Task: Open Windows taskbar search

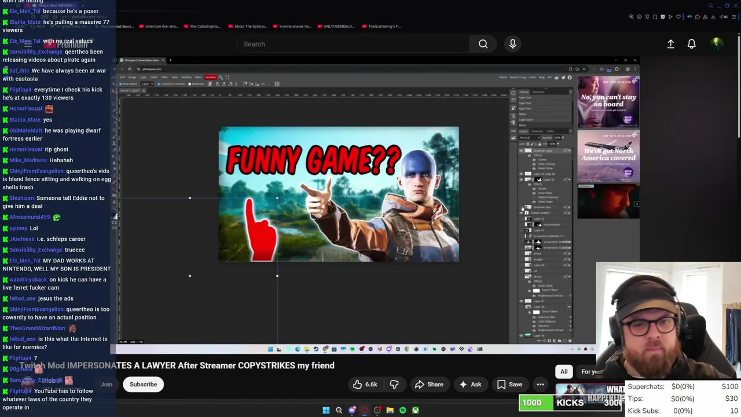Action: [339, 410]
